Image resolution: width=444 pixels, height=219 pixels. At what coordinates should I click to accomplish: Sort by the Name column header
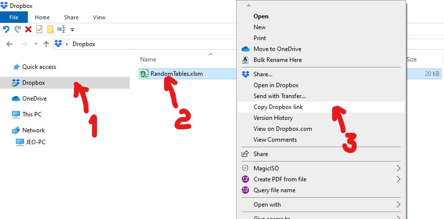tap(148, 59)
